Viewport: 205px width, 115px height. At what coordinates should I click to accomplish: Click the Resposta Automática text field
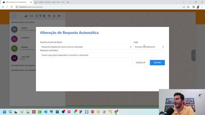click(102, 55)
